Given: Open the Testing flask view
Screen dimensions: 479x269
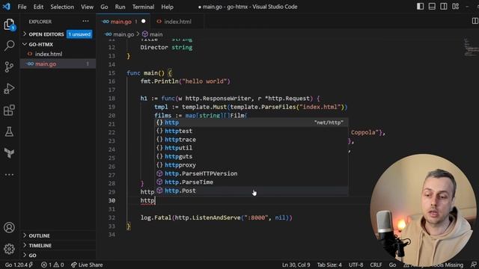Looking at the screenshot, I should tap(9, 132).
